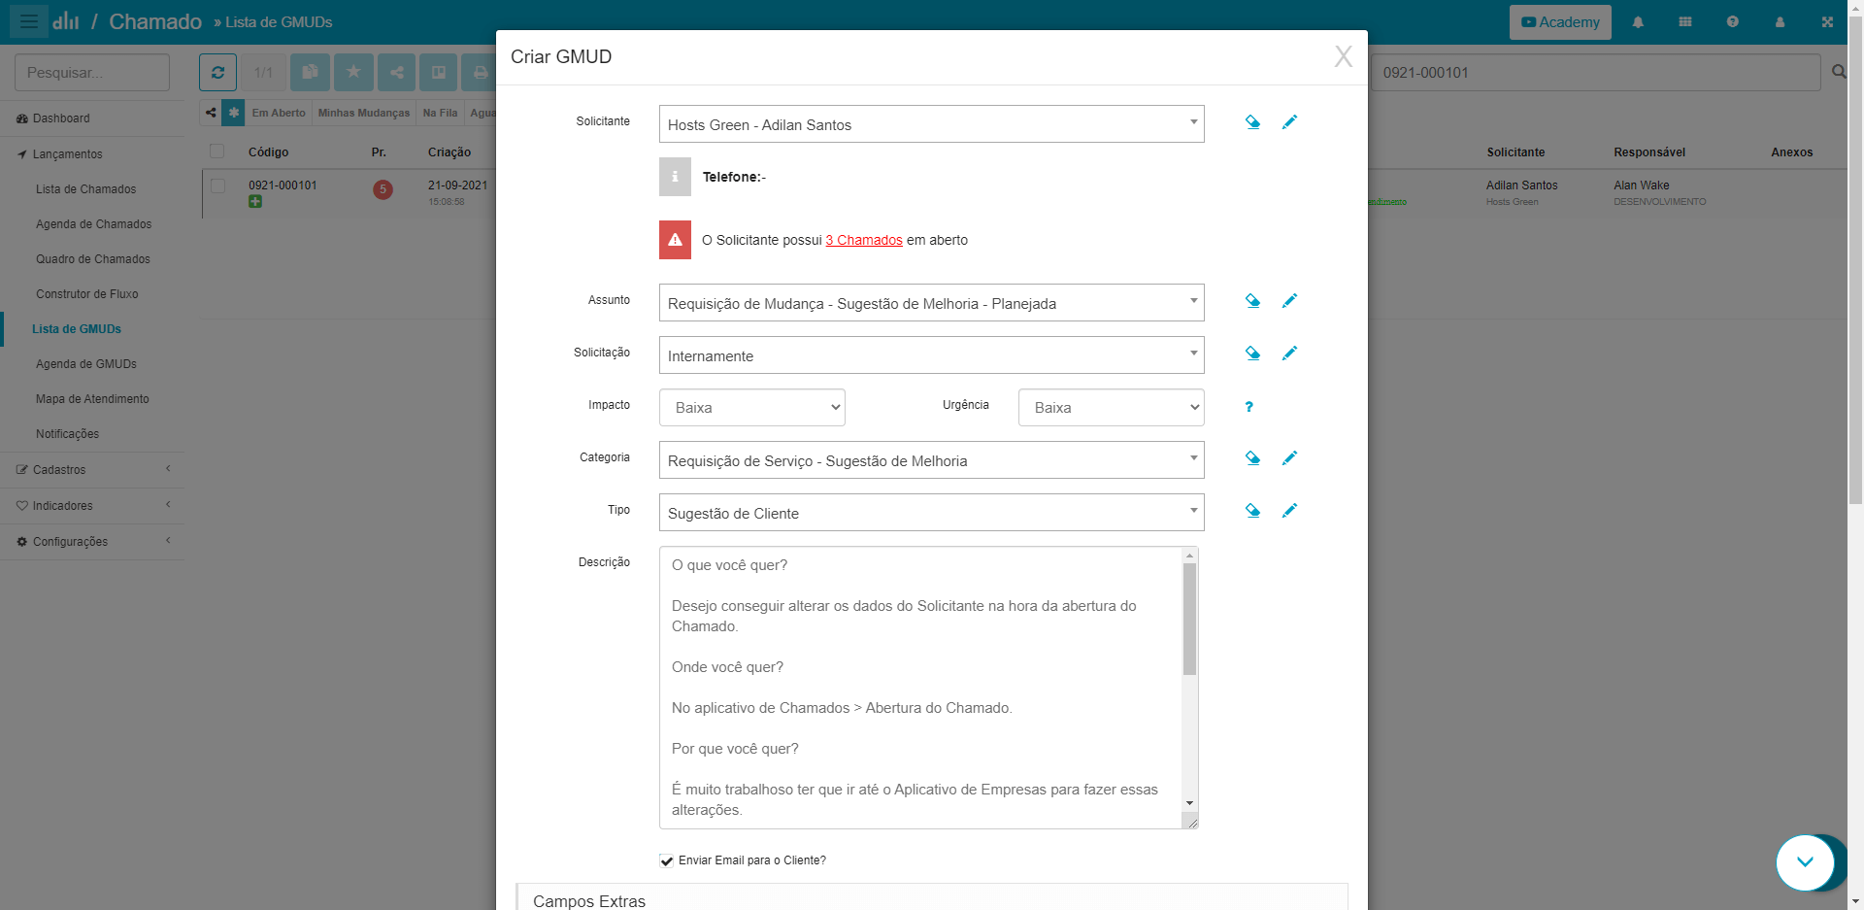Click the board view toolbar icon
The height and width of the screenshot is (910, 1864).
(x=439, y=72)
